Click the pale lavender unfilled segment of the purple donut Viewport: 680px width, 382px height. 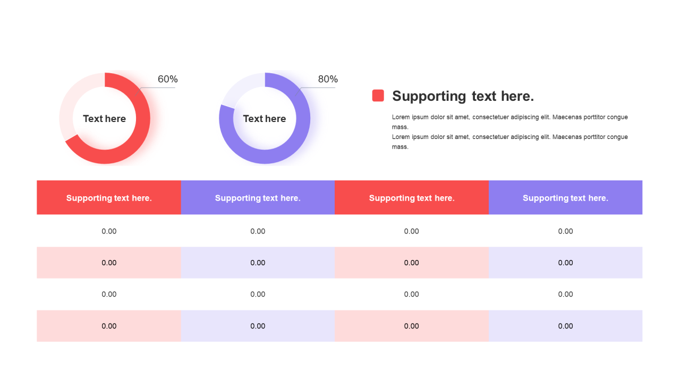click(x=239, y=88)
